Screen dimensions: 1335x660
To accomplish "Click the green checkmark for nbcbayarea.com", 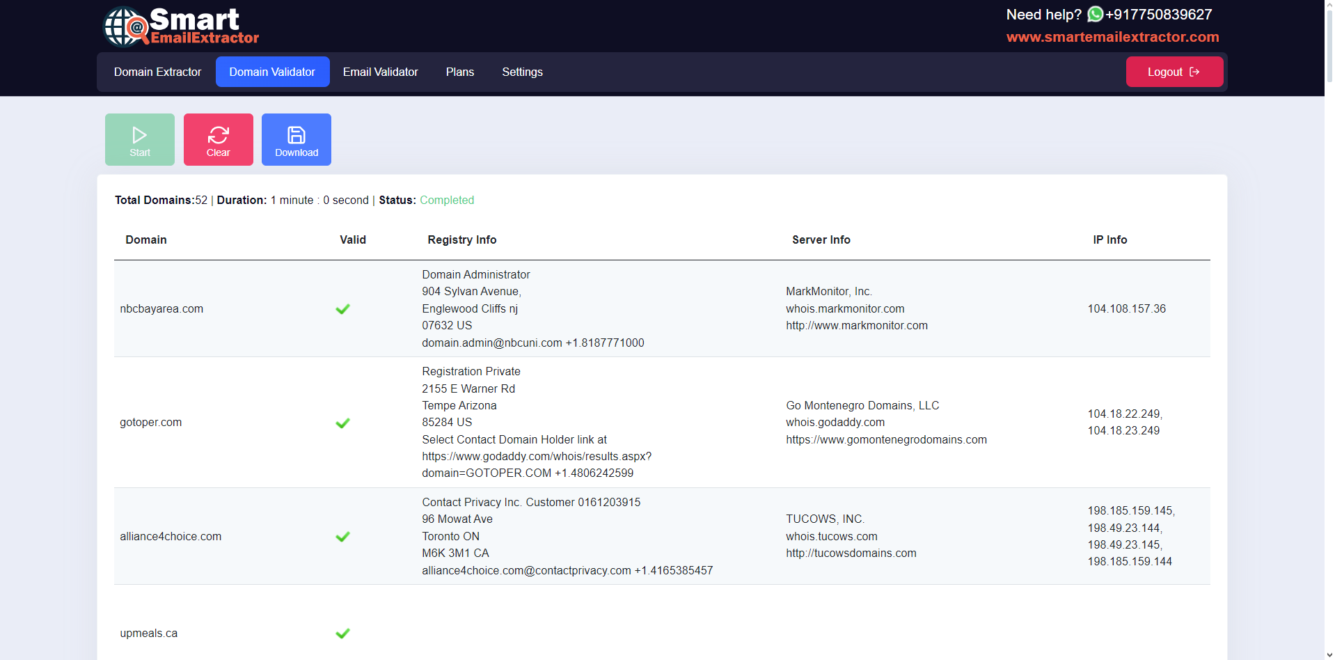I will tap(342, 309).
